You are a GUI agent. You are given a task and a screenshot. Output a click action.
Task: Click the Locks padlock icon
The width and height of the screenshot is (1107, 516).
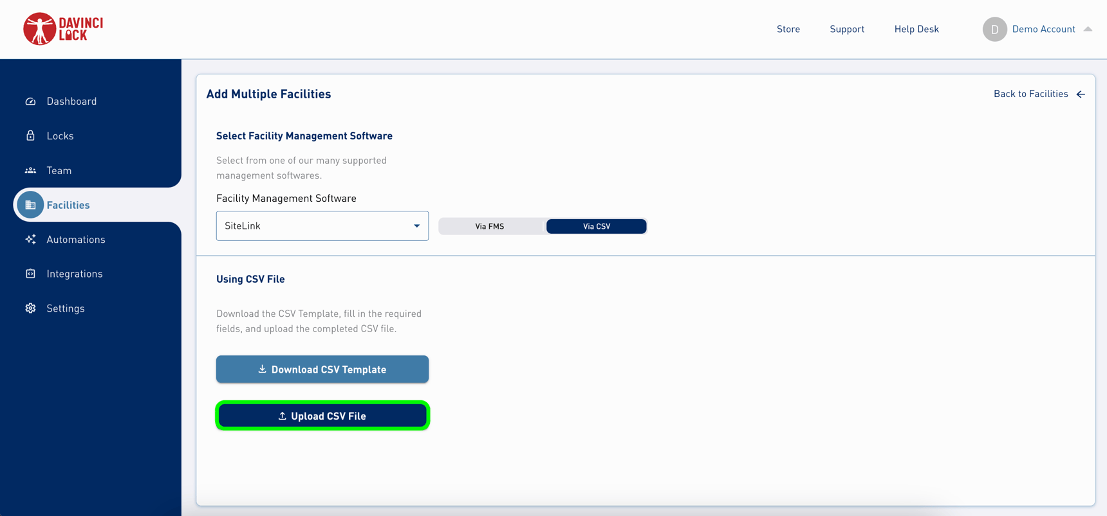point(30,136)
